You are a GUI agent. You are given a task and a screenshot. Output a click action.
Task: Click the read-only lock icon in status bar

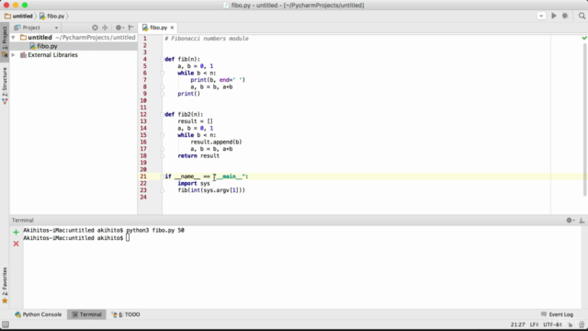[x=571, y=325]
